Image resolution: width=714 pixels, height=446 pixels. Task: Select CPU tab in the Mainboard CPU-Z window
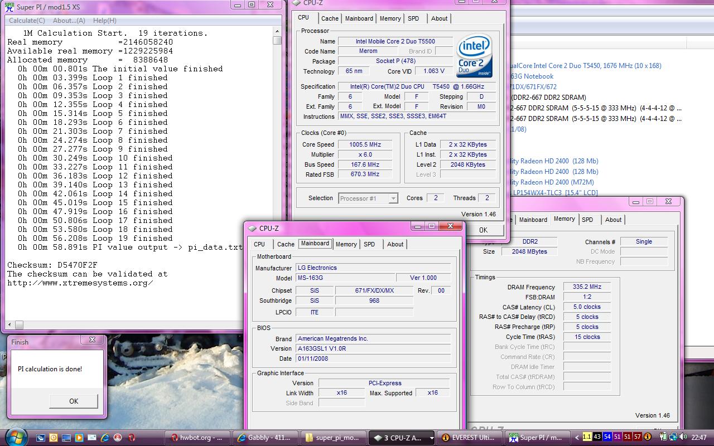(x=259, y=244)
